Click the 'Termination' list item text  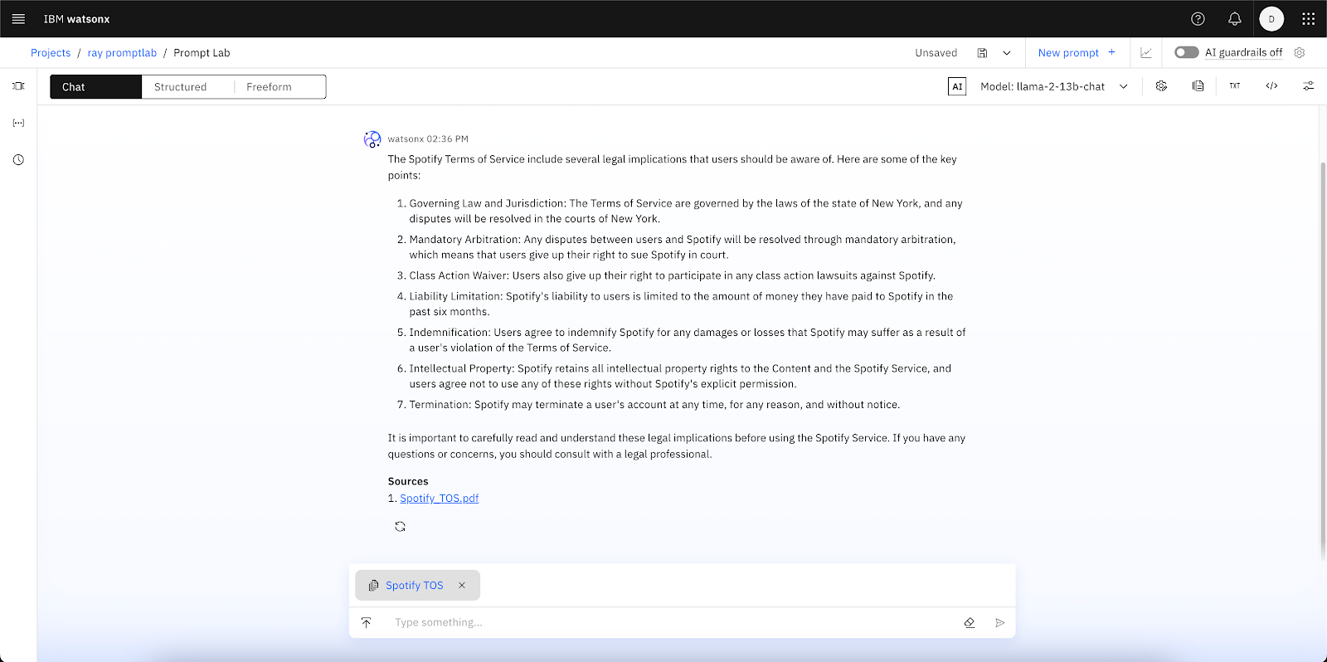click(654, 405)
